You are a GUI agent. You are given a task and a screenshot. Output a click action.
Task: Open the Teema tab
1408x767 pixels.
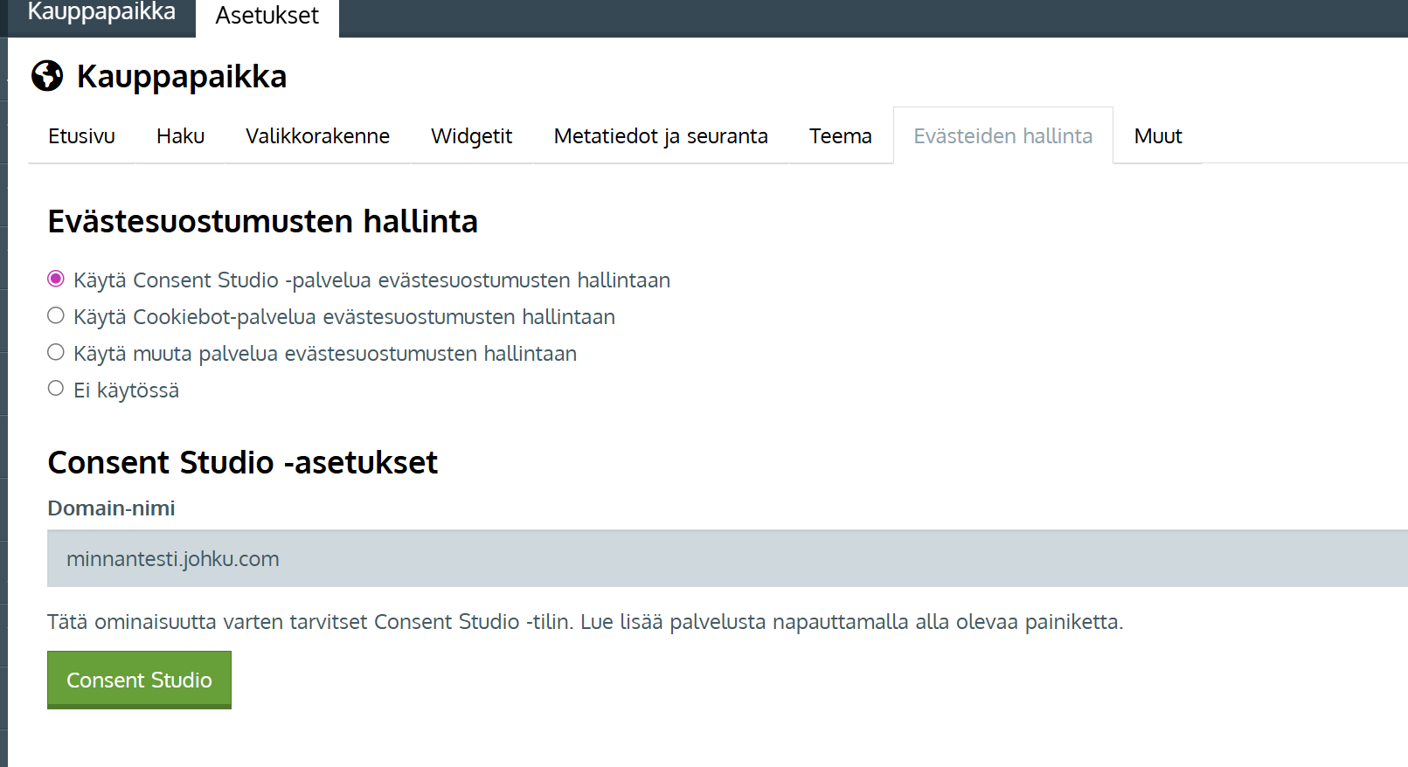[840, 136]
